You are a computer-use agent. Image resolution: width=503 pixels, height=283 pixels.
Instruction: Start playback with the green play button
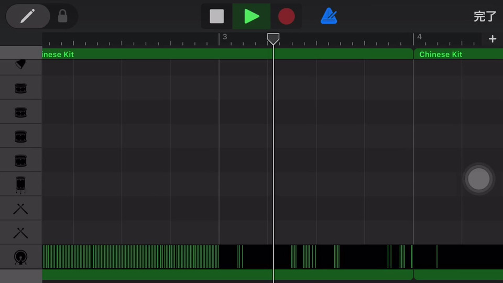[x=251, y=16]
